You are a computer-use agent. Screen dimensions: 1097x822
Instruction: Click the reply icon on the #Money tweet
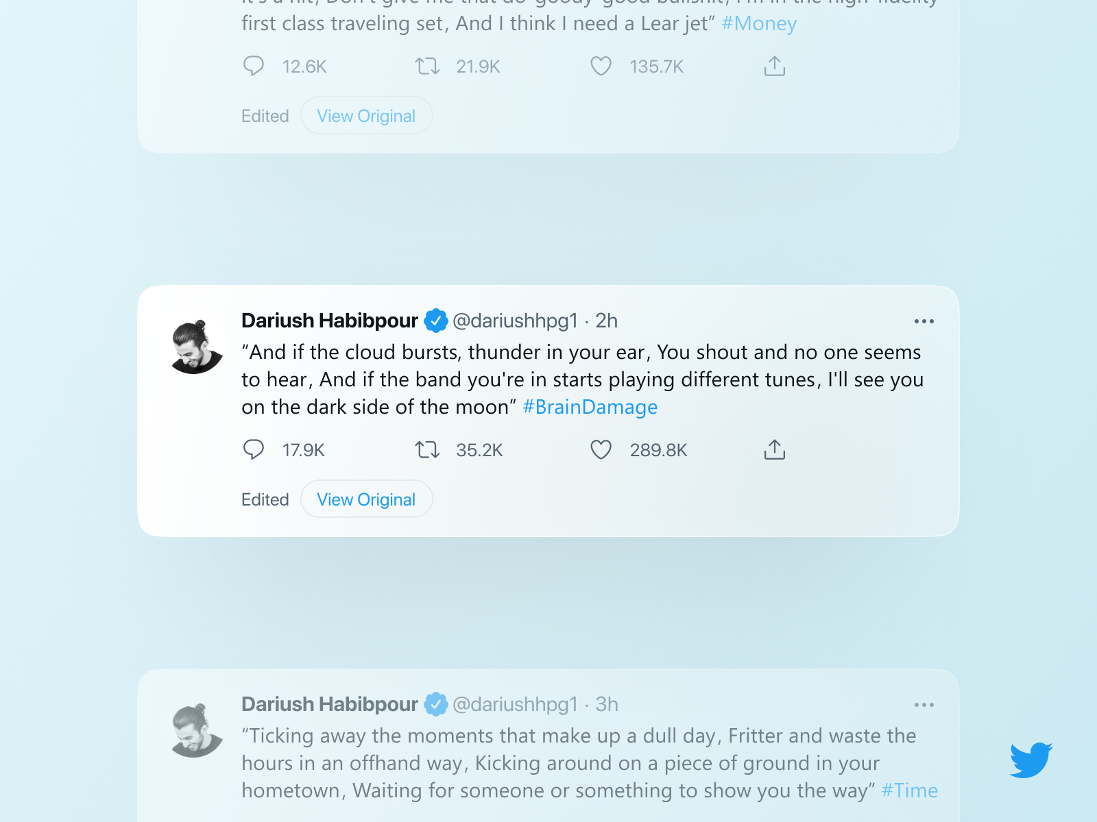coord(254,66)
